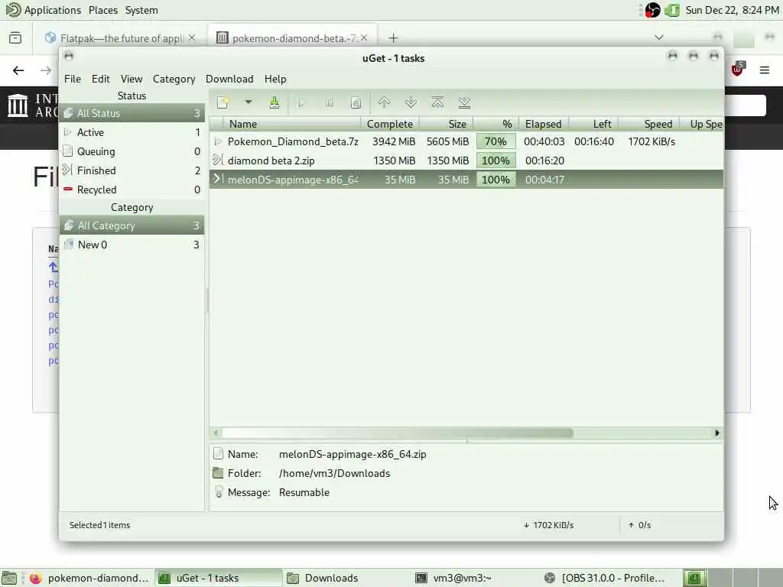783x587 pixels.
Task: Click the 0/s upload speed in status bar
Action: (640, 525)
